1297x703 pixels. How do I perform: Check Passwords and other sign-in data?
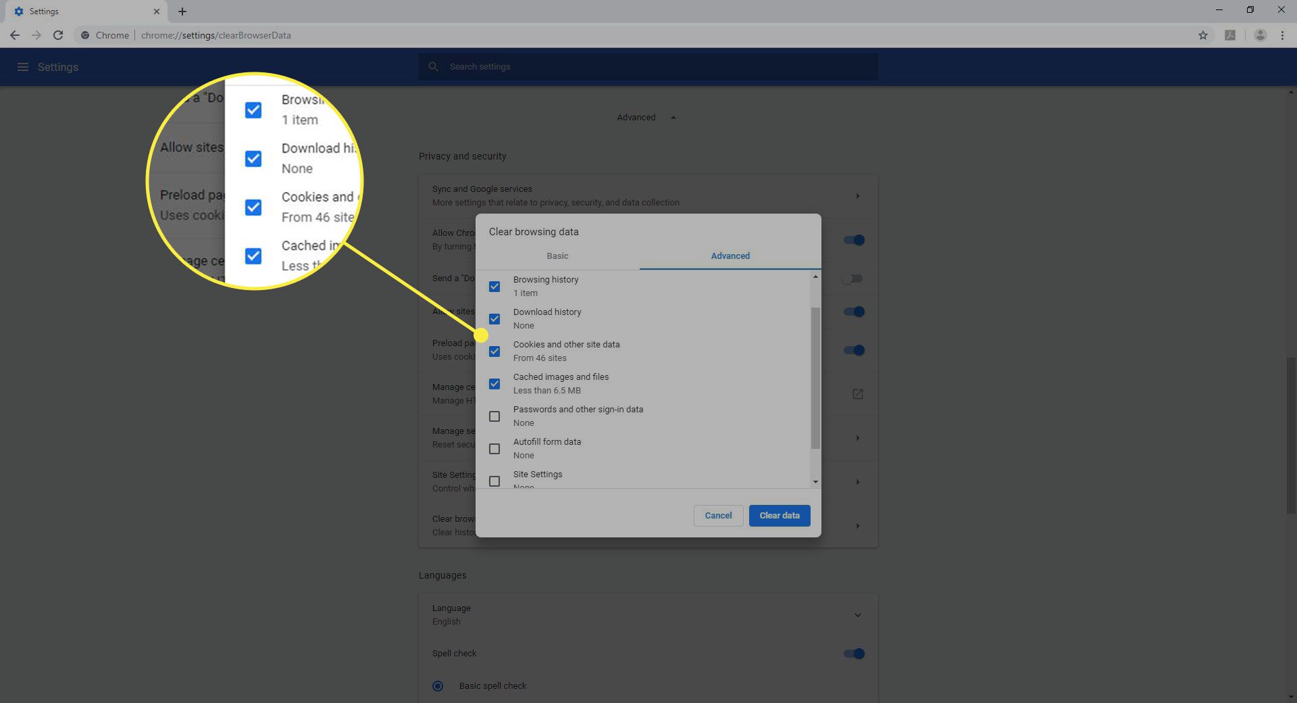494,416
